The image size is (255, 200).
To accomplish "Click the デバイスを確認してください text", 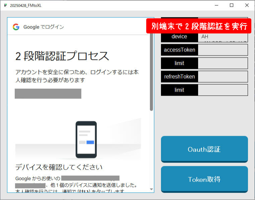I will pyautogui.click(x=59, y=167).
